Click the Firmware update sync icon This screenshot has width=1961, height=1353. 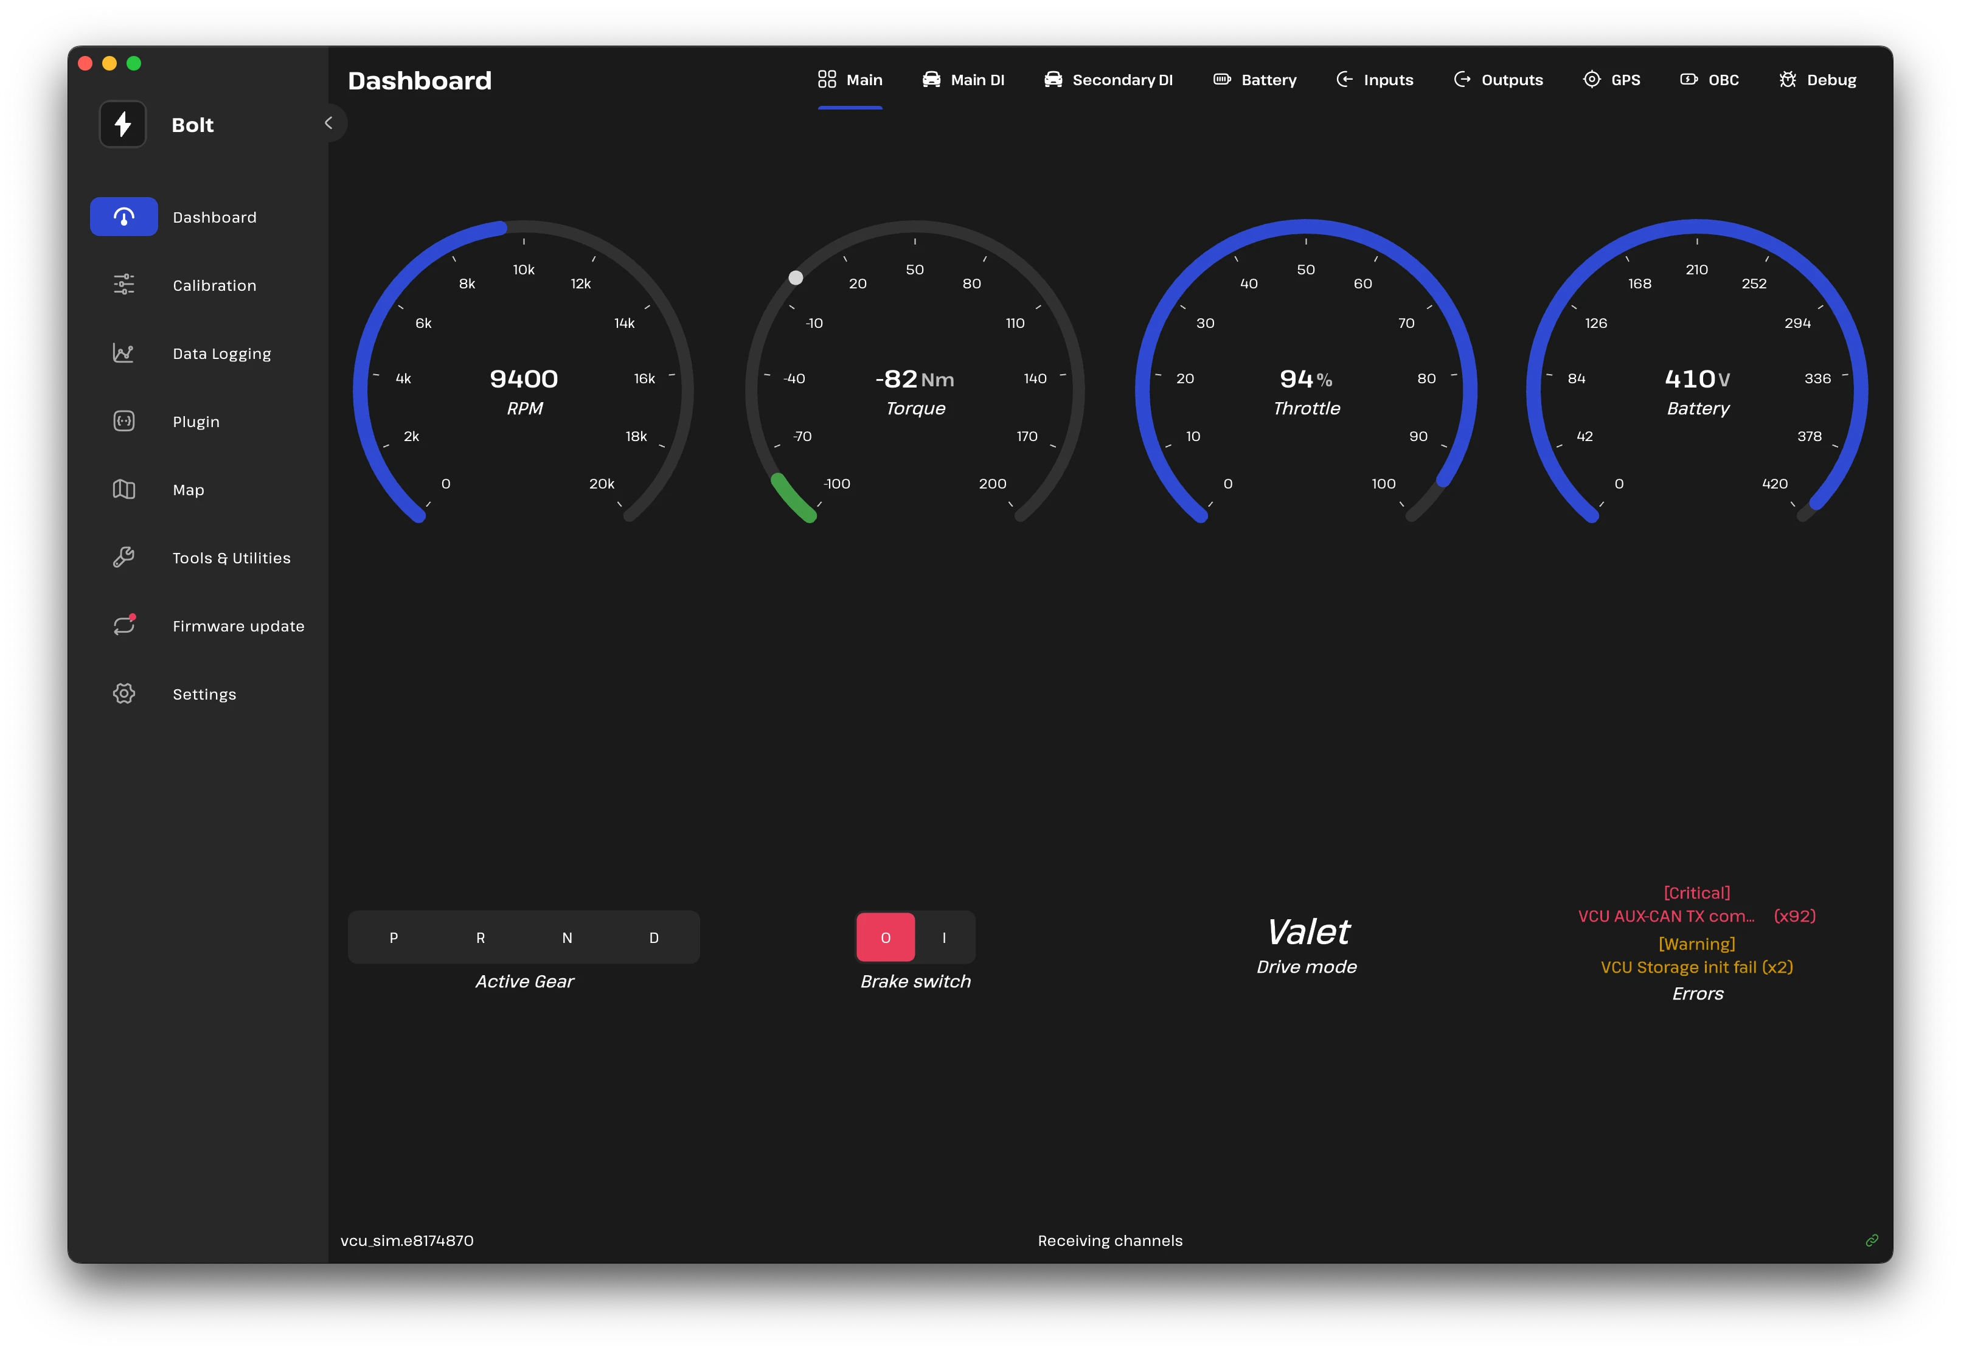click(123, 625)
